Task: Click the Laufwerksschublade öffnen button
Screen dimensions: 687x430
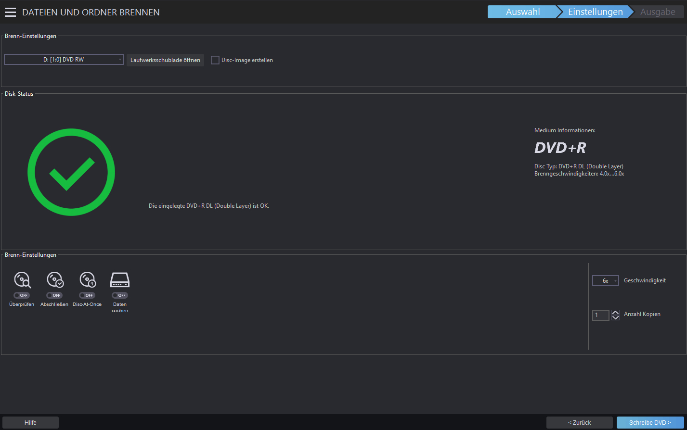Action: click(x=165, y=60)
